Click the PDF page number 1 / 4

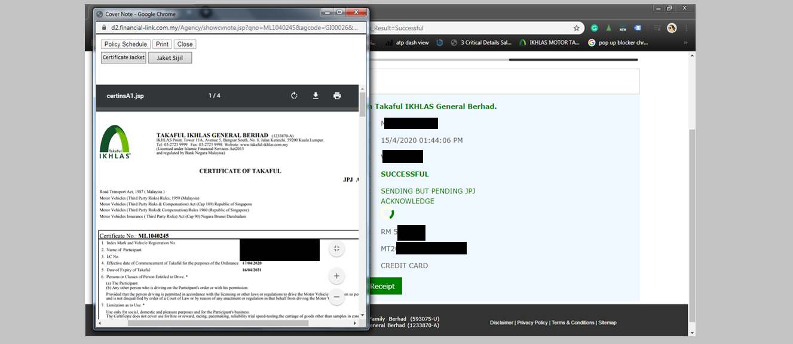[x=215, y=96]
